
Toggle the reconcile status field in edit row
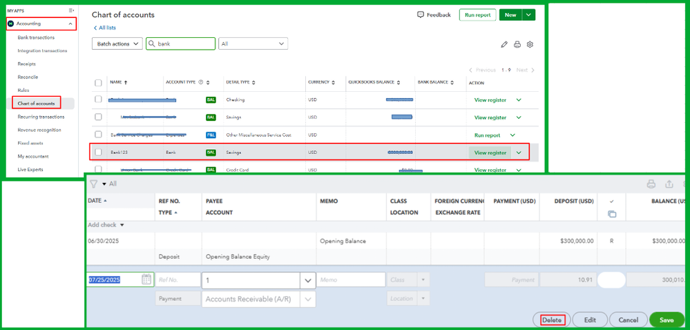pyautogui.click(x=611, y=280)
